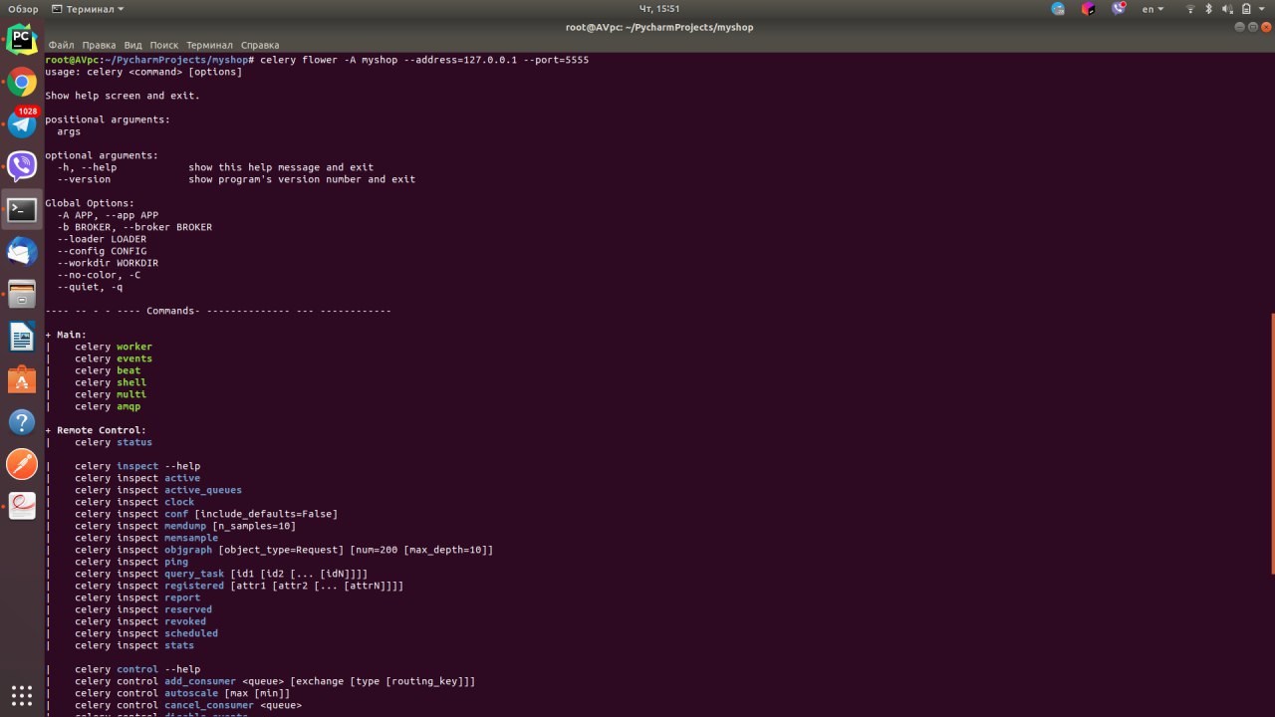Click 'status' under Remote Control
The width and height of the screenshot is (1275, 717).
[134, 442]
